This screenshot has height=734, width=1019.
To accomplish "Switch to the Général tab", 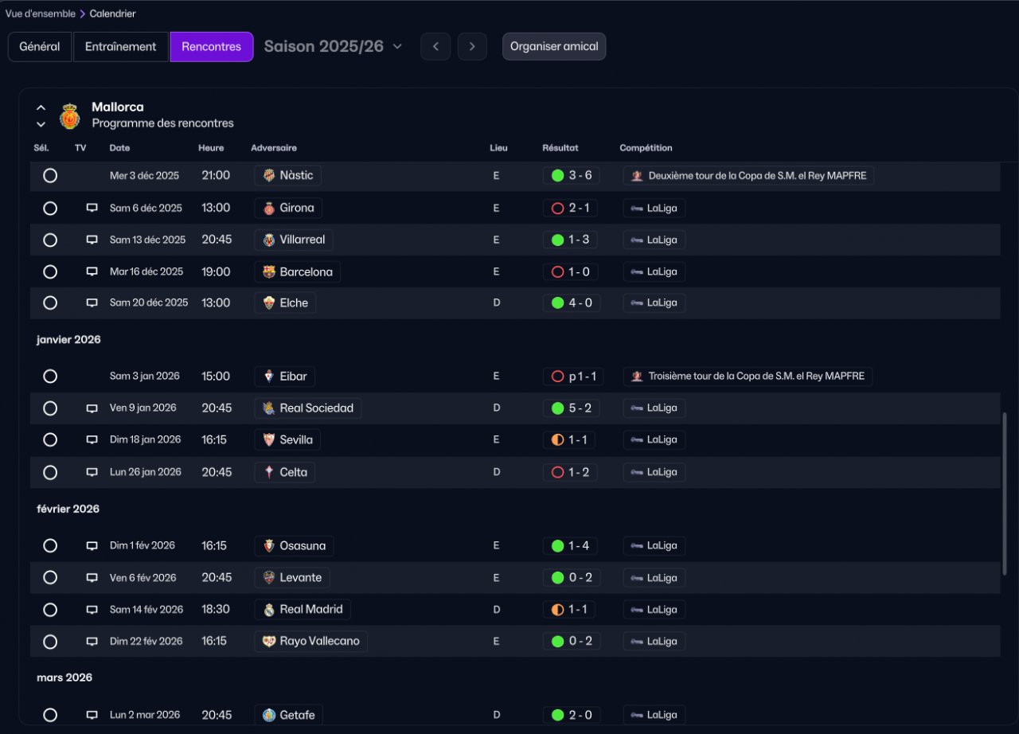I will (x=40, y=46).
